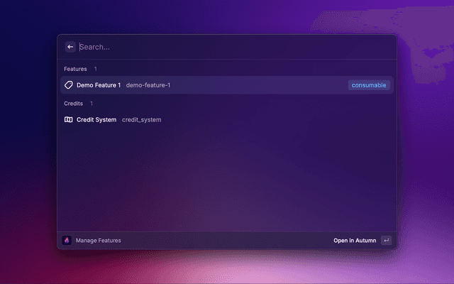Click the empty list area below Credits
454x284 pixels.
(227, 177)
